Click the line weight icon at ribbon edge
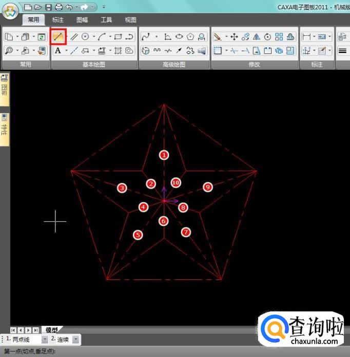The image size is (350, 357). [x=342, y=51]
